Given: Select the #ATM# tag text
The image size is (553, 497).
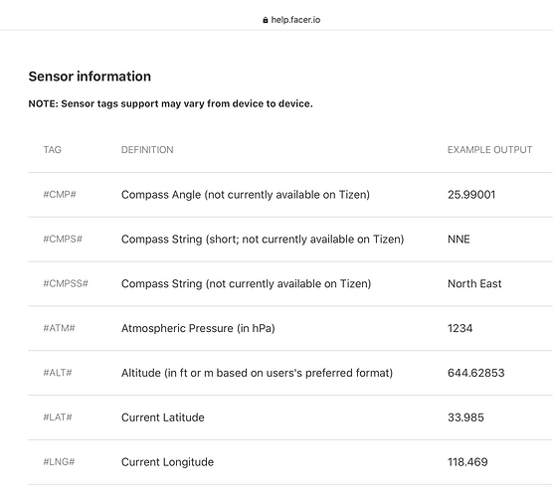Looking at the screenshot, I should 59,328.
